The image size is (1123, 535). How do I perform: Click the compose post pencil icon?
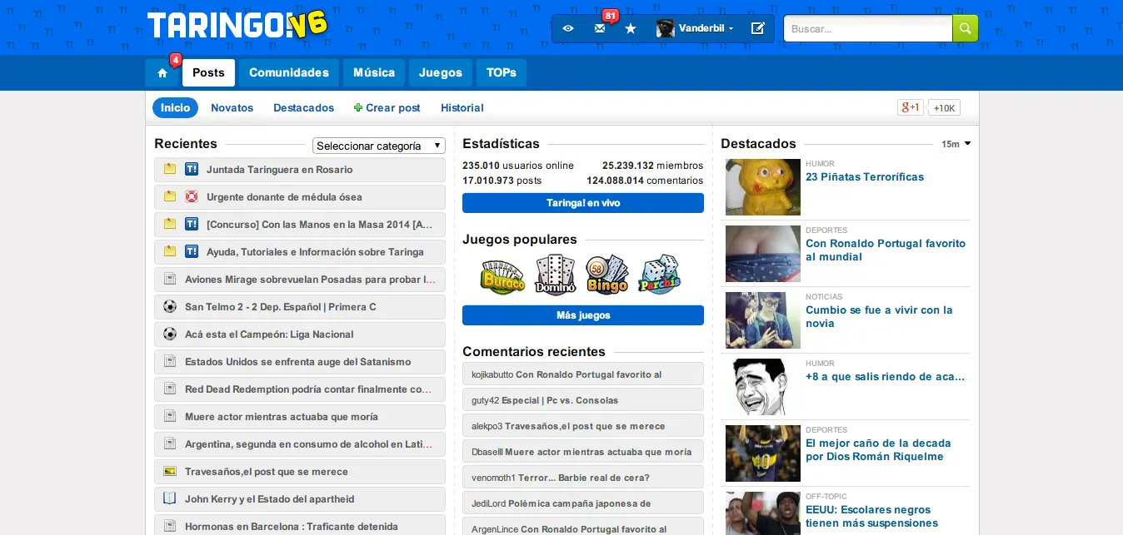point(758,27)
